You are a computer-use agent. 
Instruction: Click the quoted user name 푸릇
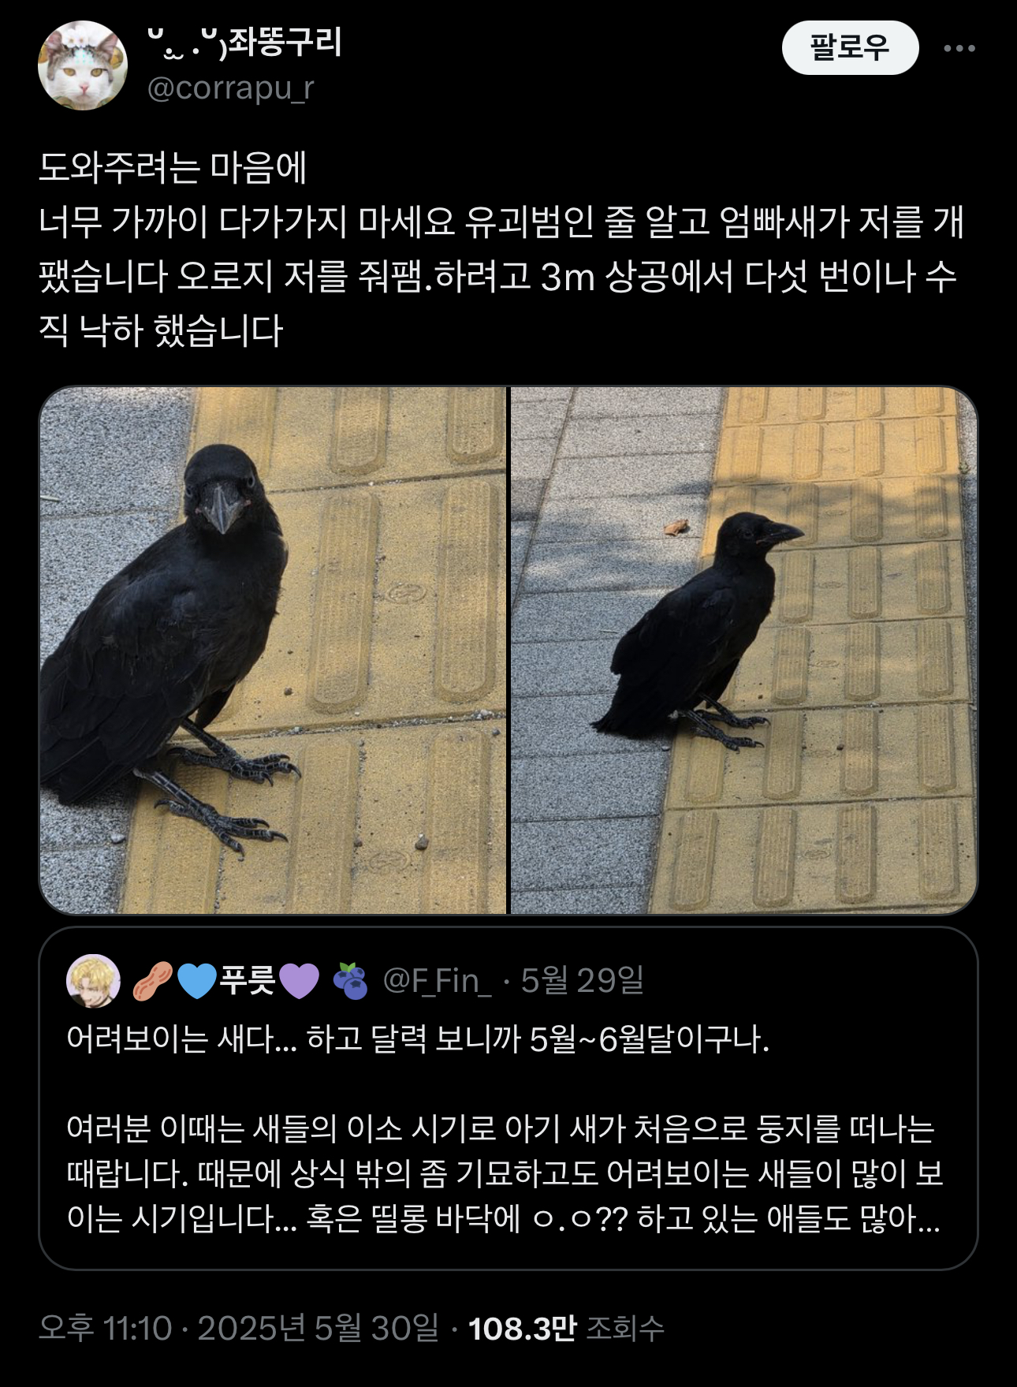(248, 981)
